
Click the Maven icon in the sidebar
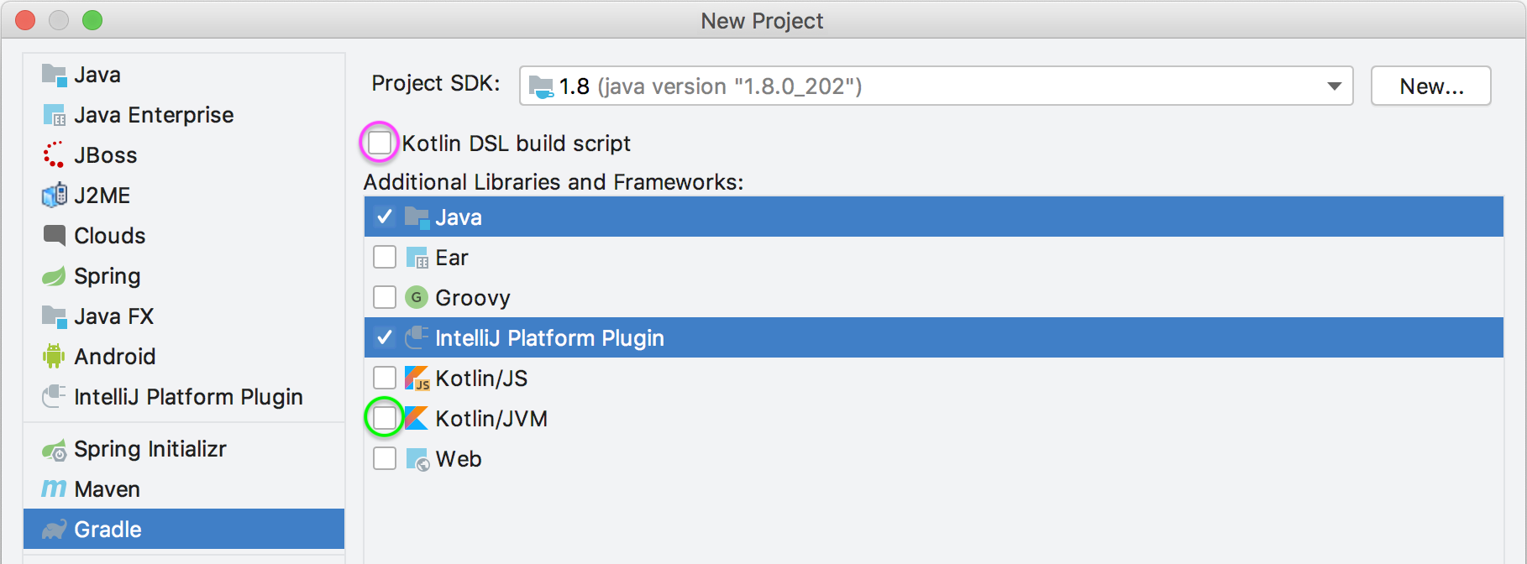point(54,488)
